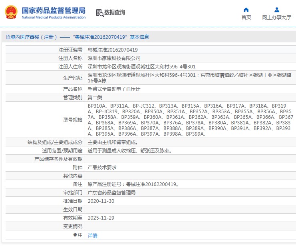The width and height of the screenshot is (296, 246).
Task: Open 网上办事大厅 text link
Action: [x=276, y=17]
